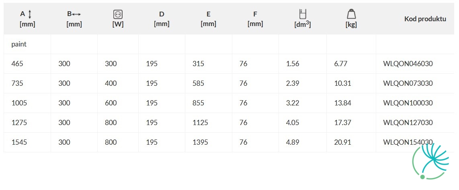Viewport: 459px width, 190px height.
Task: Click the height arrow icon beside A
Action: point(30,14)
